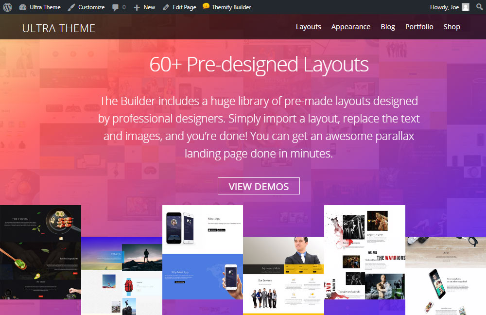
Task: Open the Meet App layout thumbnail
Action: pyautogui.click(x=202, y=252)
